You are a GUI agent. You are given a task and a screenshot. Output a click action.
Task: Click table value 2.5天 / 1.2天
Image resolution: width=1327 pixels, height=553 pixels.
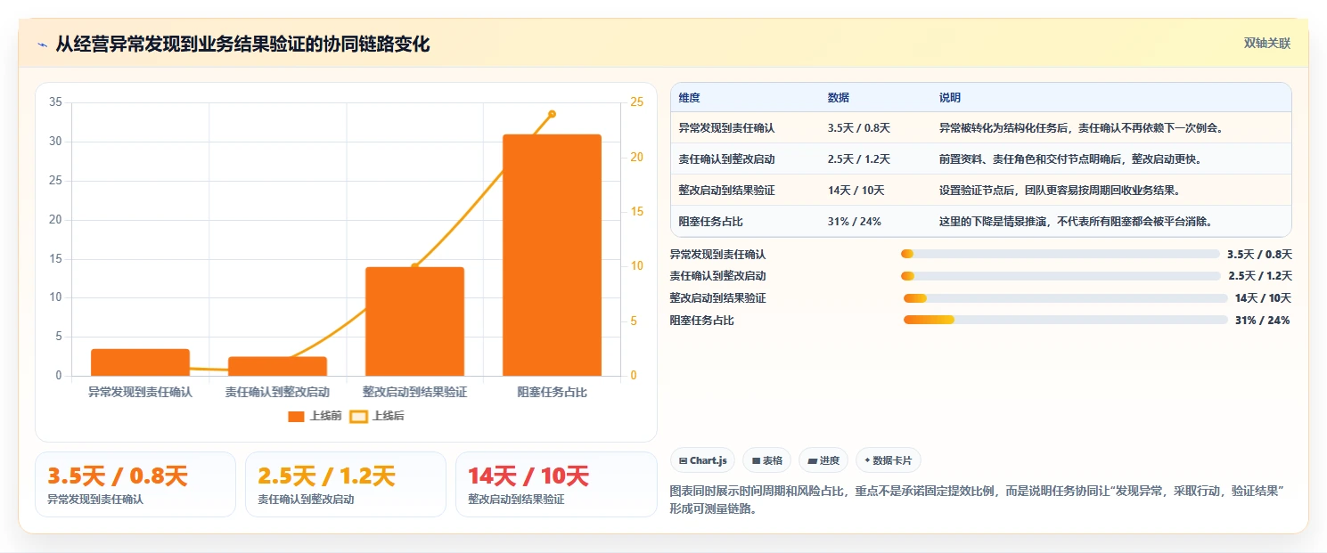coord(858,159)
